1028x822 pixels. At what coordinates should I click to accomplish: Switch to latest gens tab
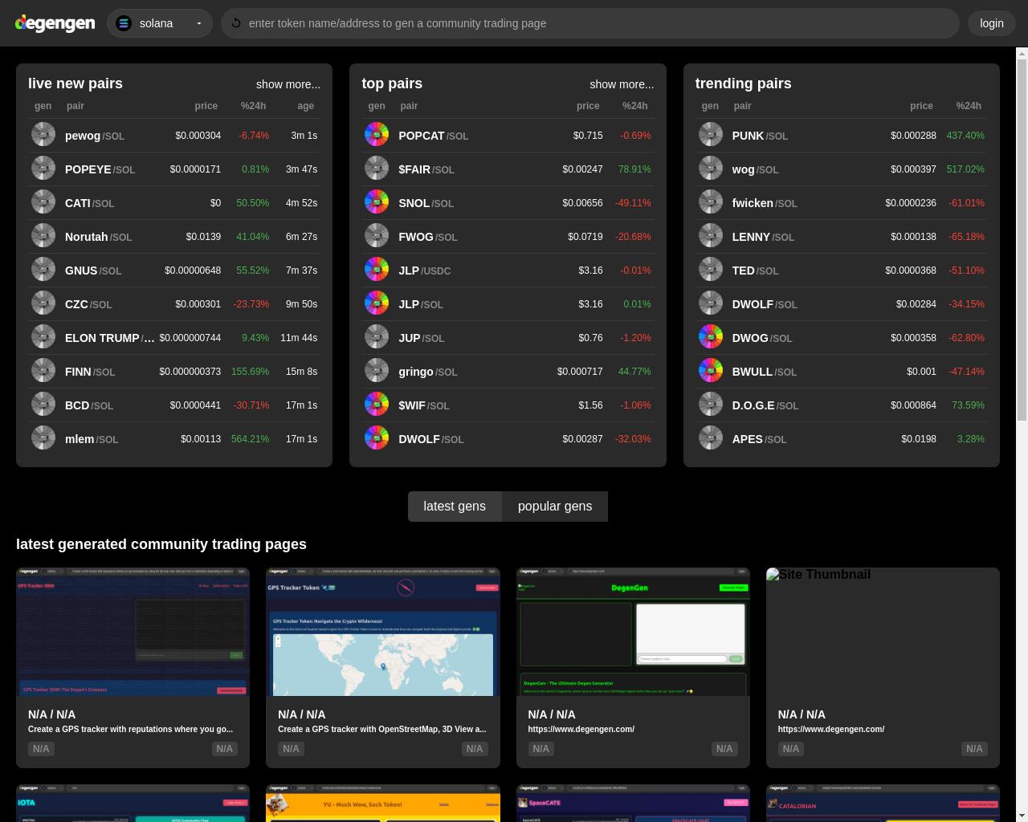pyautogui.click(x=455, y=507)
